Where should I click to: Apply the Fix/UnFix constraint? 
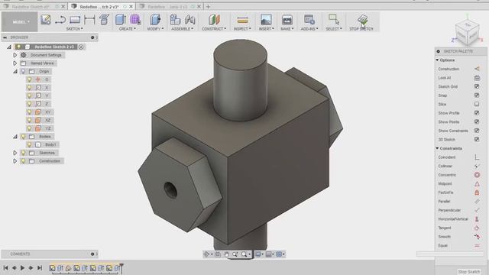click(477, 192)
